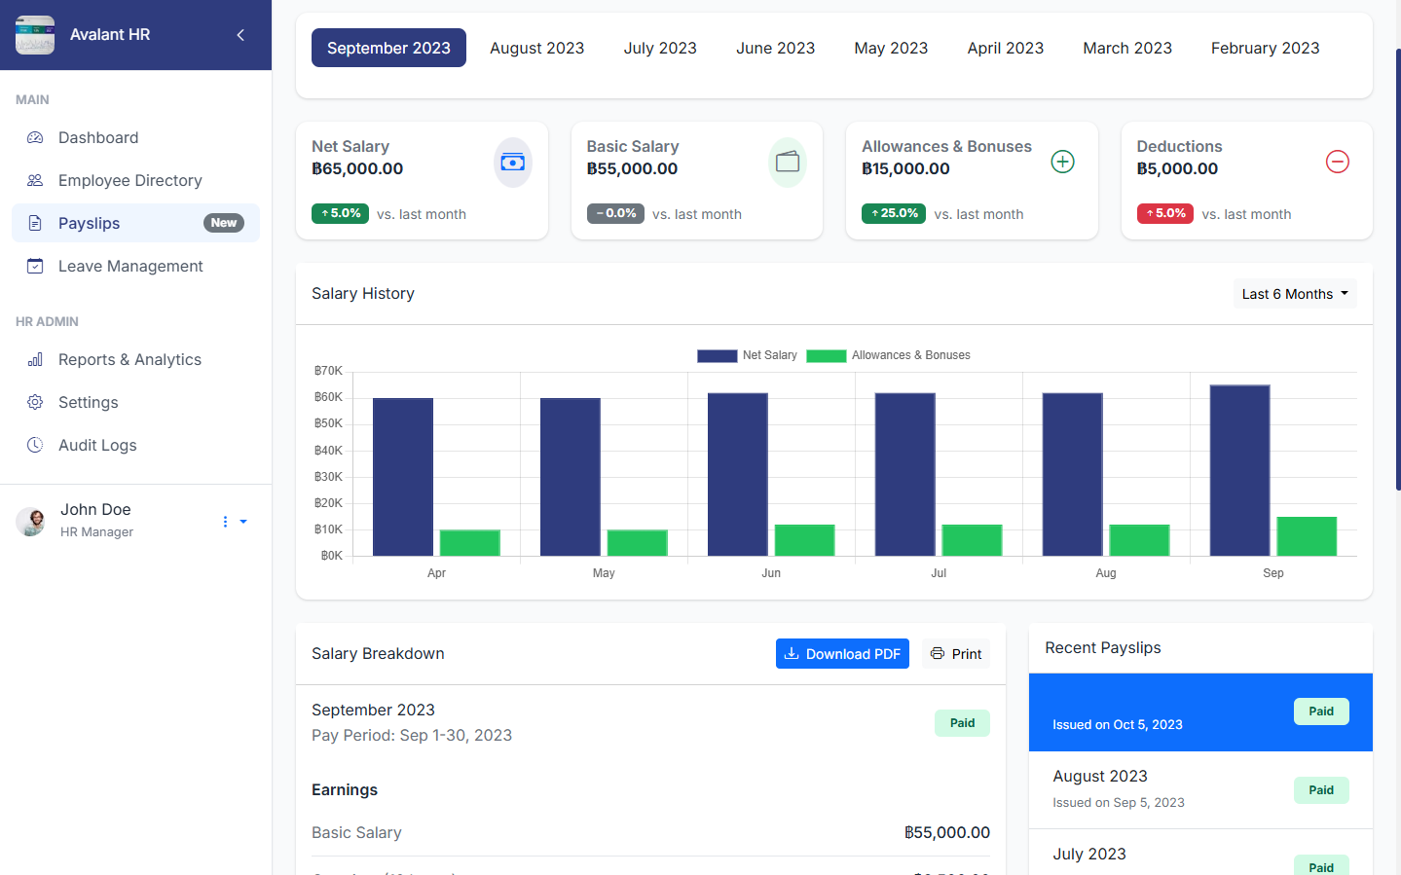Open the Last 6 Months dropdown

[x=1294, y=294]
